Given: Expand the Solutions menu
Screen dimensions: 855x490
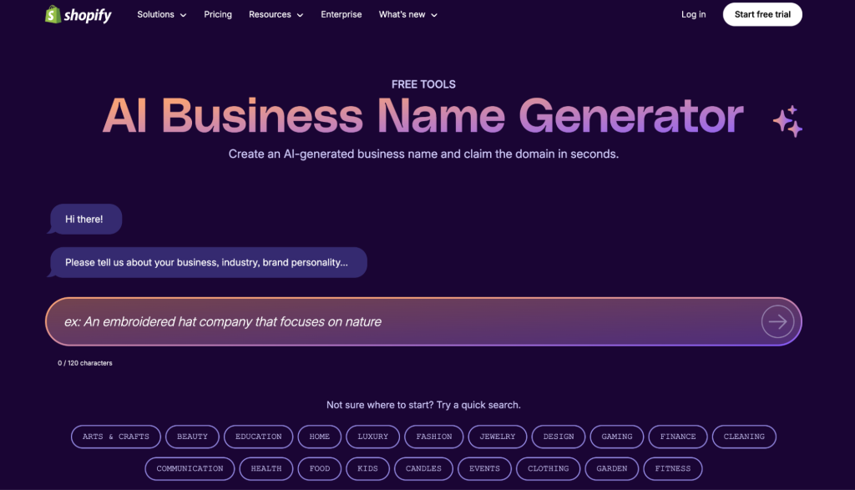Looking at the screenshot, I should click(x=161, y=15).
